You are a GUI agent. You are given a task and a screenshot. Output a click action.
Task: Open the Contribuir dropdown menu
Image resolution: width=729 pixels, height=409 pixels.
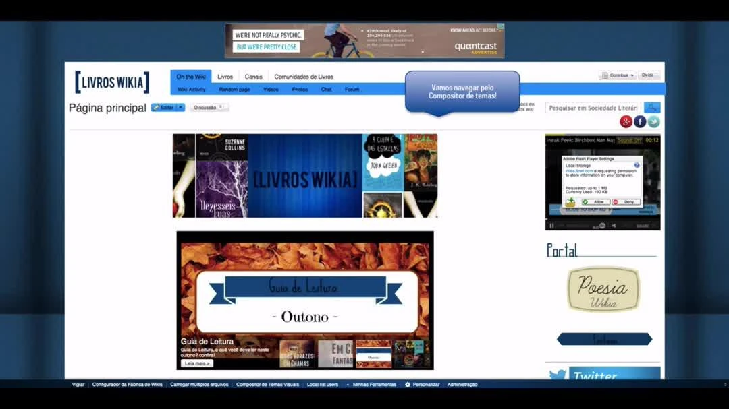pyautogui.click(x=618, y=75)
